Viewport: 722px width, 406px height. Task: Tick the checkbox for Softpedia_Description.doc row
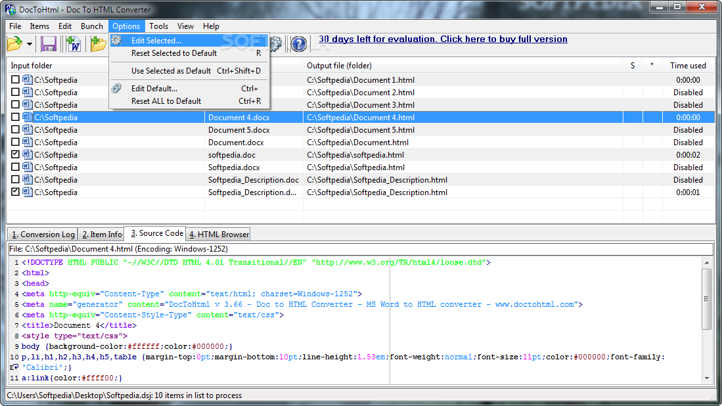pos(15,179)
